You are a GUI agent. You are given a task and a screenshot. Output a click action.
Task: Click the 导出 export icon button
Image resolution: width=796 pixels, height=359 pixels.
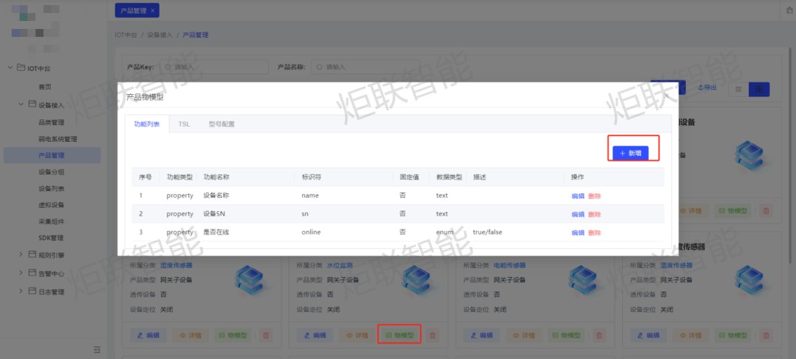pyautogui.click(x=707, y=88)
